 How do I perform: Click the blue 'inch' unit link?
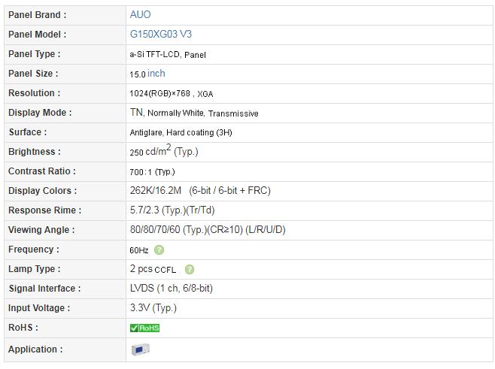tap(156, 74)
